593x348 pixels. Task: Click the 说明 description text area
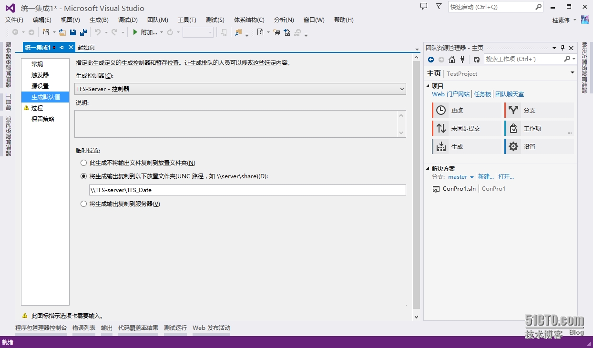240,124
